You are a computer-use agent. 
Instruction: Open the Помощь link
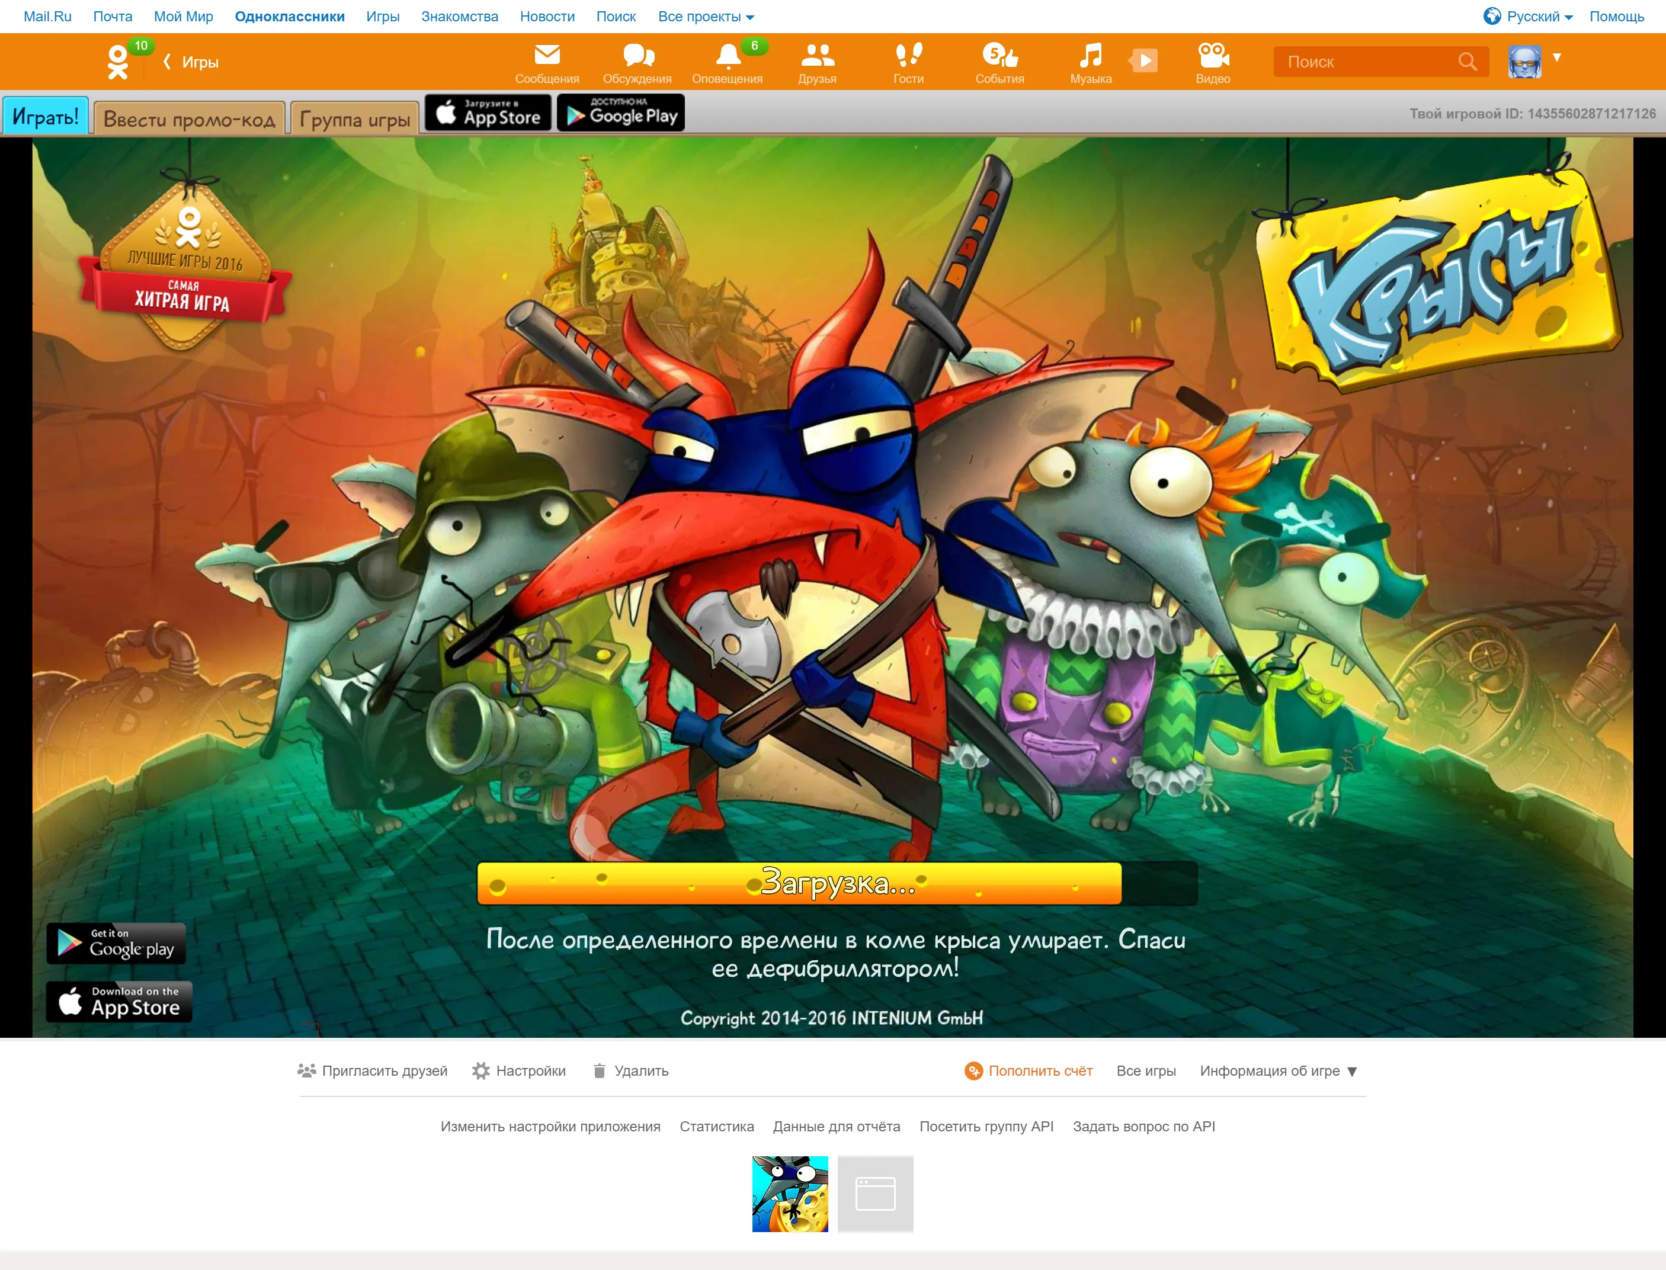[1617, 17]
